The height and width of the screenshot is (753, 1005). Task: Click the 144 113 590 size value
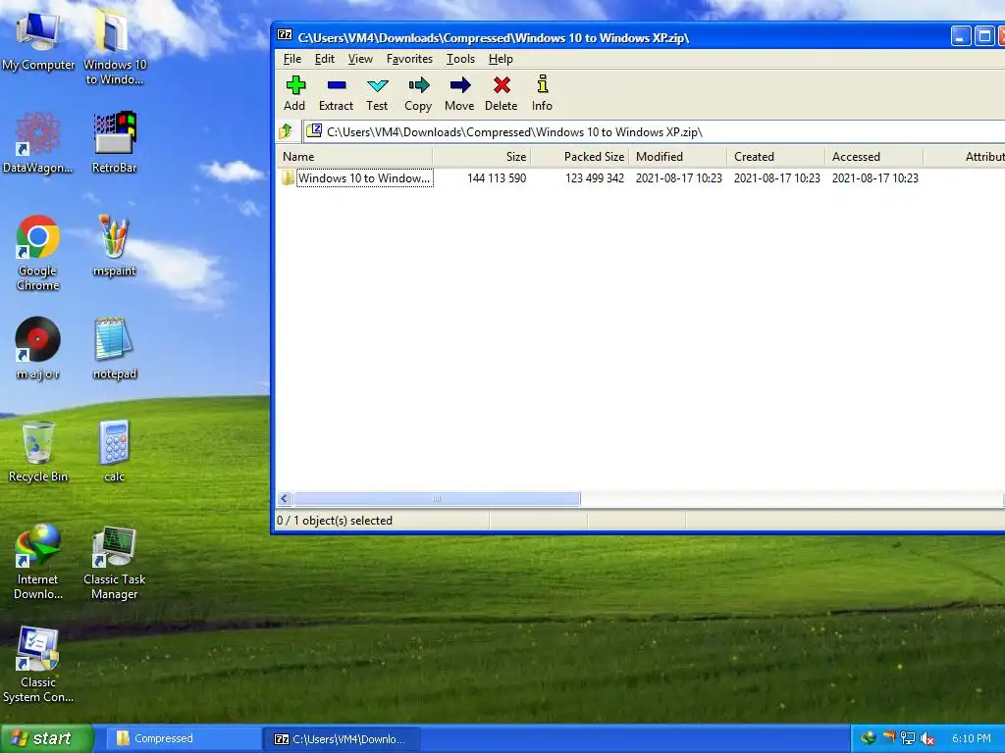coord(497,178)
